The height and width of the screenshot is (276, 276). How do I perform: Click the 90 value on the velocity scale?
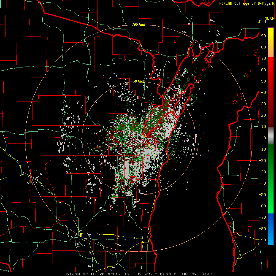click(x=263, y=36)
